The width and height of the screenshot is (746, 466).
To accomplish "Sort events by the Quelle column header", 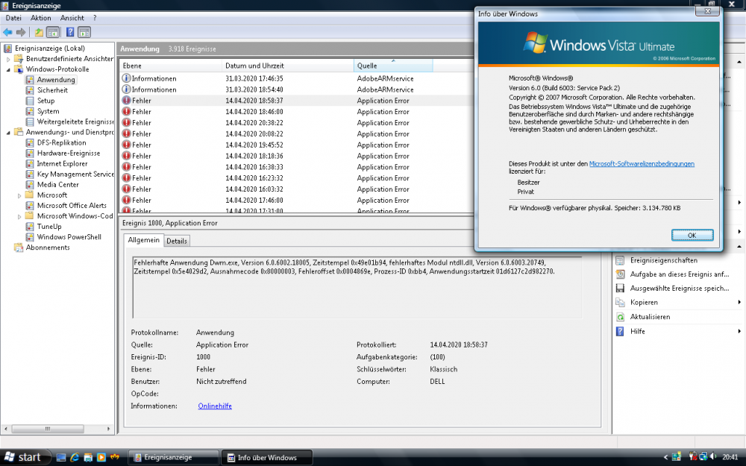I will tap(392, 66).
